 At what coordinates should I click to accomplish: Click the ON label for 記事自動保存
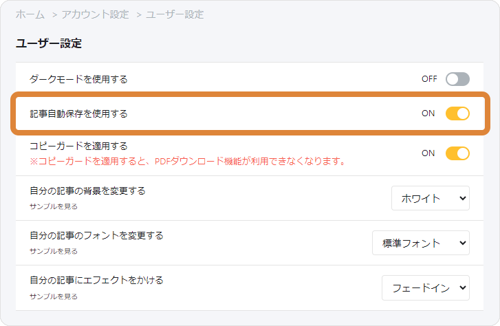pyautogui.click(x=428, y=113)
